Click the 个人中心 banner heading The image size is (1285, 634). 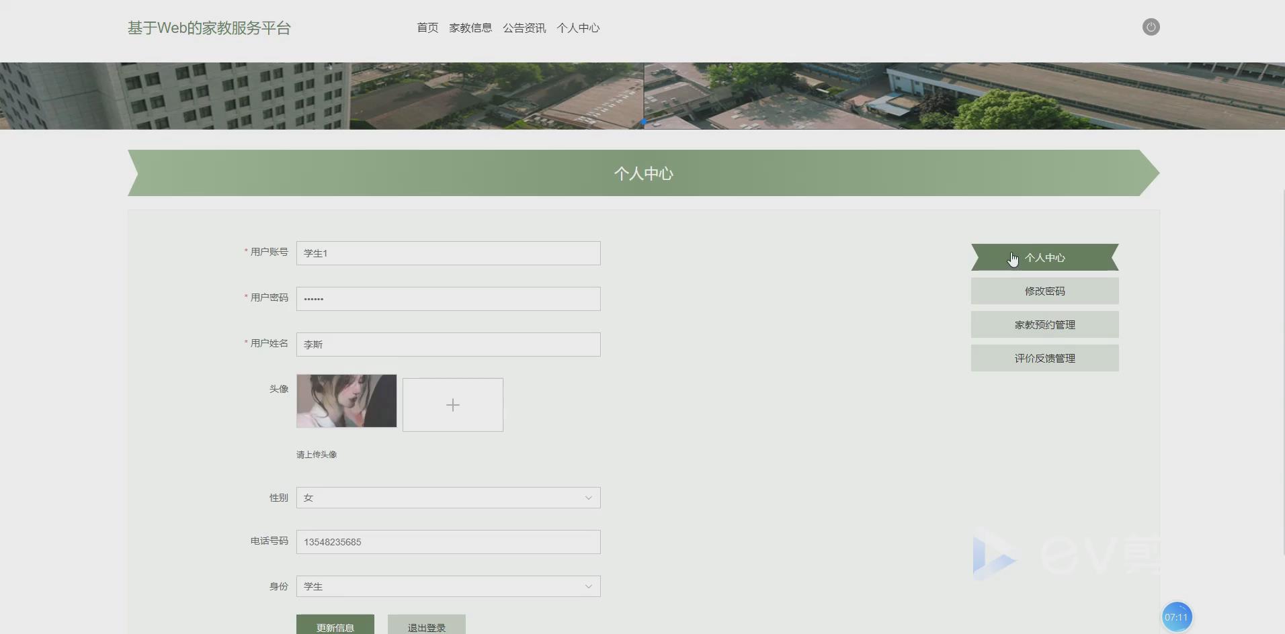tap(643, 173)
